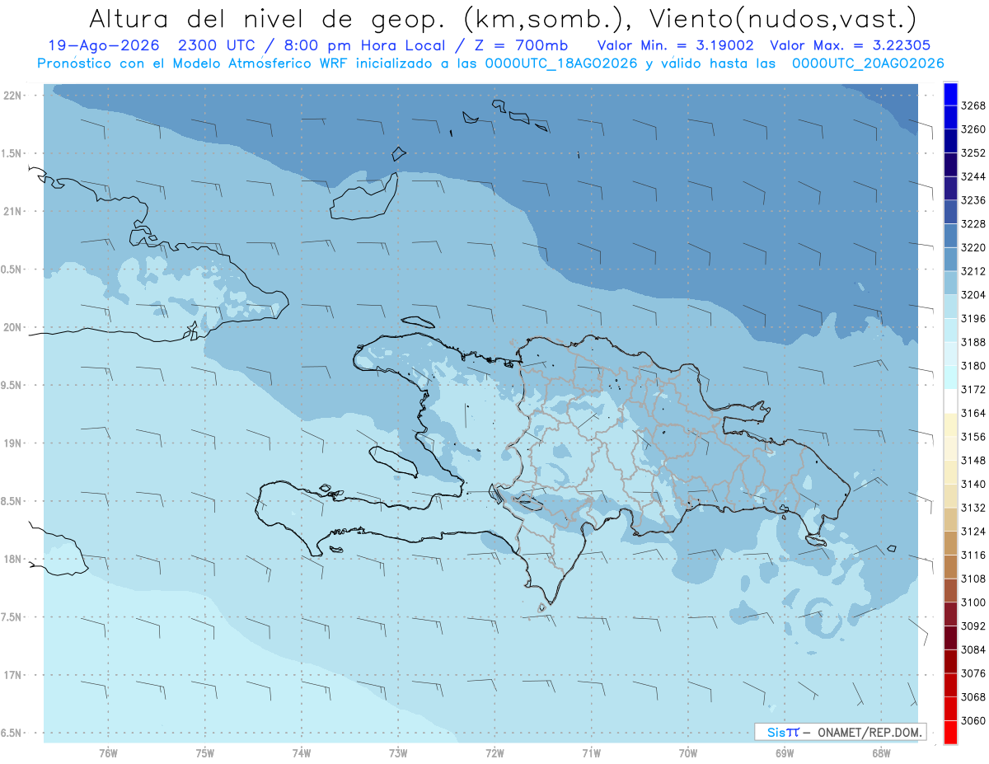Click the '3204' legend value
Image resolution: width=989 pixels, height=764 pixels.
click(x=973, y=294)
